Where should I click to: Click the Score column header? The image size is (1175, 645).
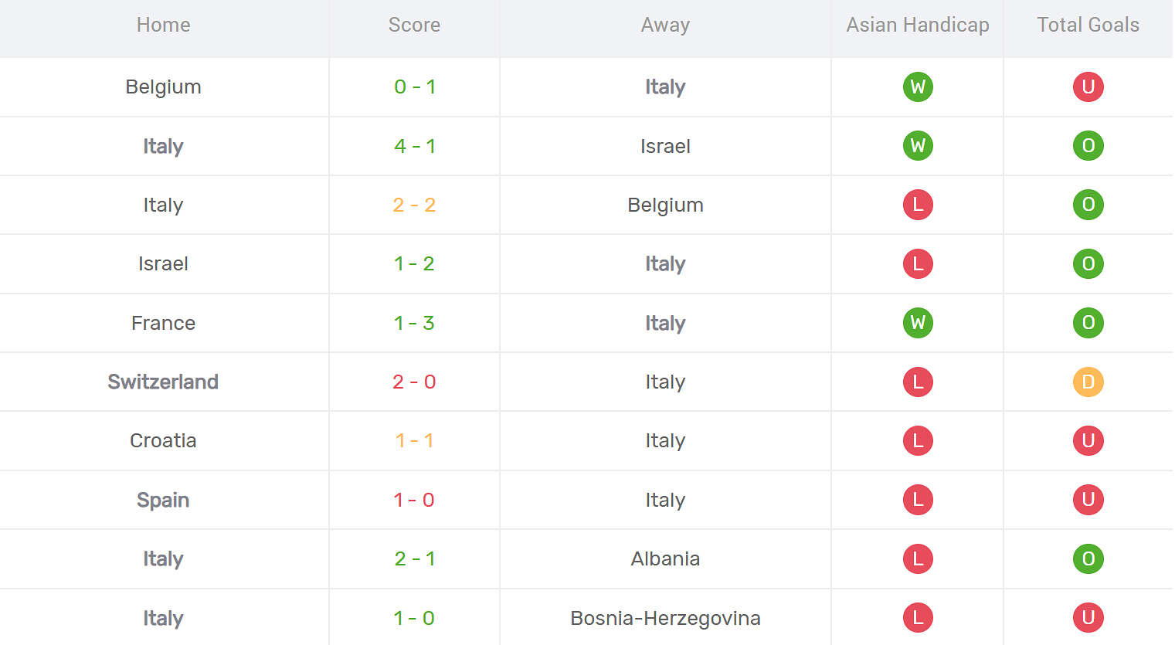[414, 25]
